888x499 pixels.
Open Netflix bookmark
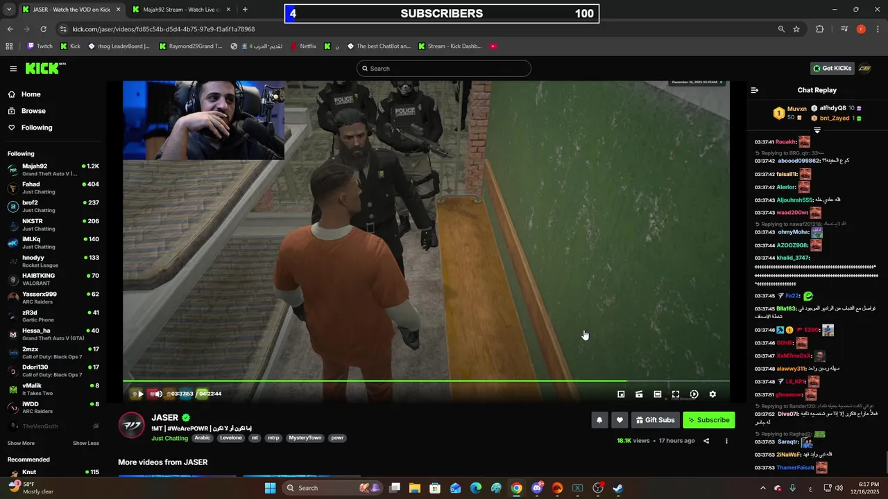tap(303, 46)
